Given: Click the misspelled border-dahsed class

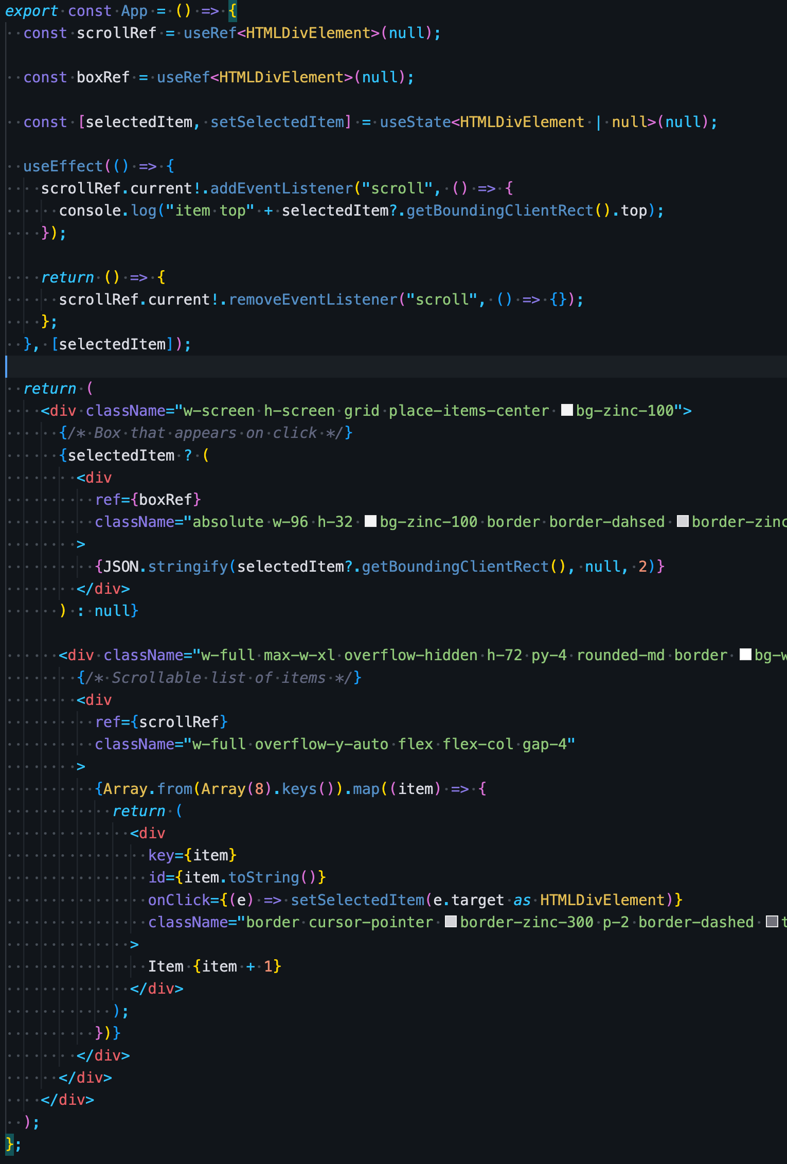Looking at the screenshot, I should point(607,522).
